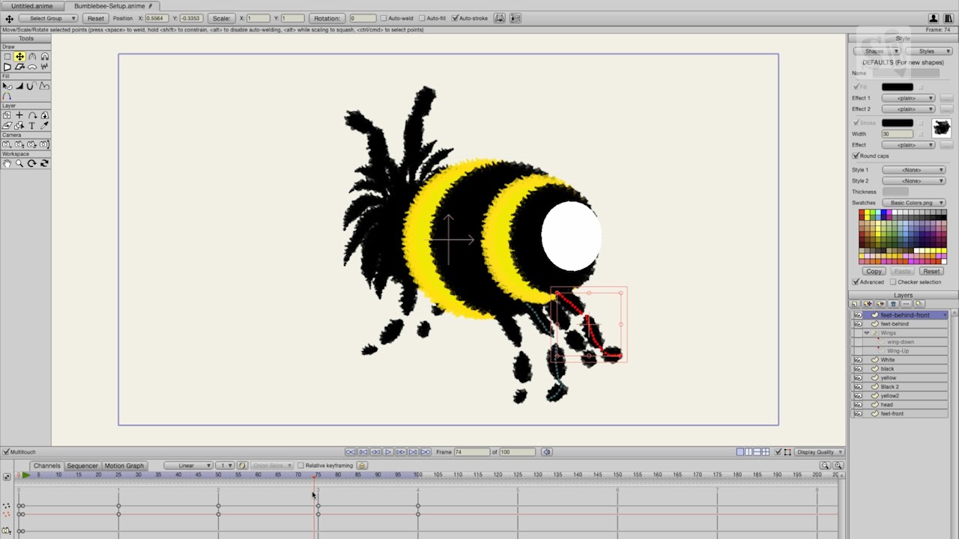
Task: Open the Linear interpolation dropdown
Action: [x=188, y=466]
